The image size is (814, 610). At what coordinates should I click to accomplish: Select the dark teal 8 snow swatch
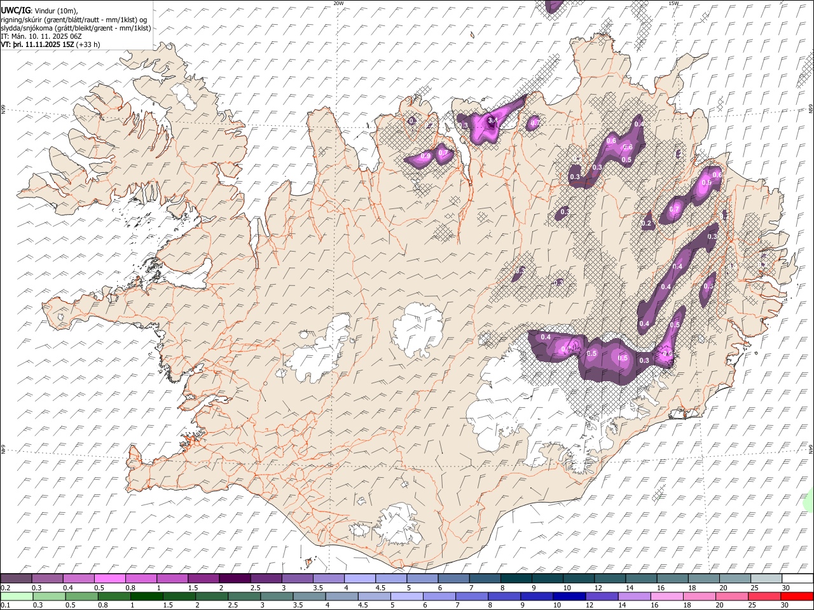(516, 579)
